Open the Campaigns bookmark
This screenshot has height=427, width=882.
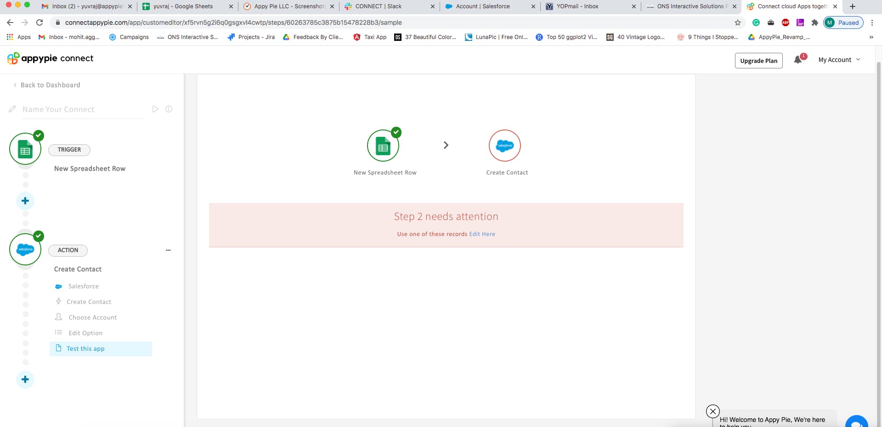[129, 37]
